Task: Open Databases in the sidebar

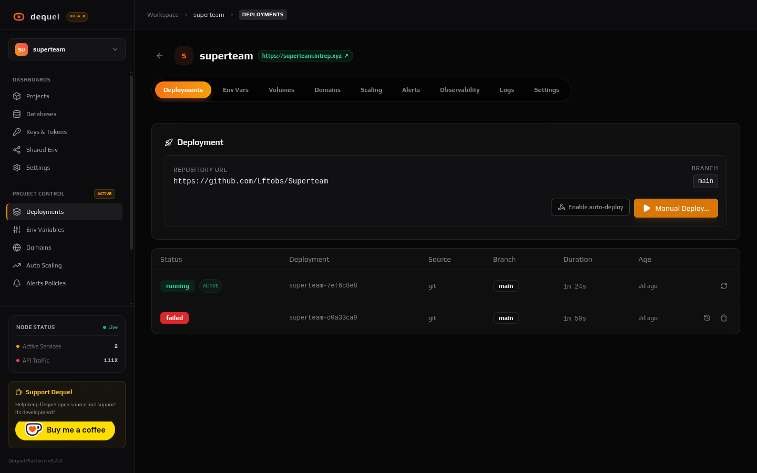Action: click(64, 114)
